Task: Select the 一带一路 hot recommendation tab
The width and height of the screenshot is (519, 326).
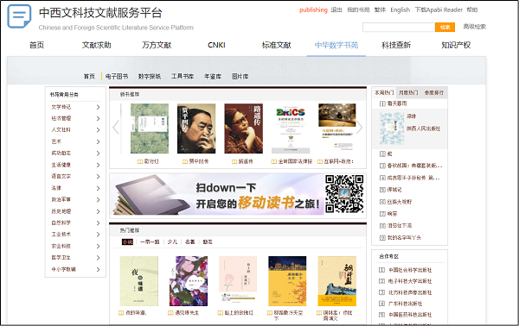Action: click(150, 241)
